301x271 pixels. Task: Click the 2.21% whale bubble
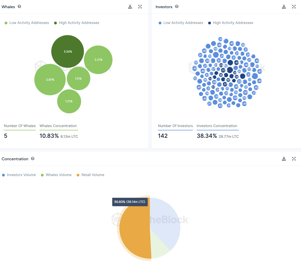point(98,60)
